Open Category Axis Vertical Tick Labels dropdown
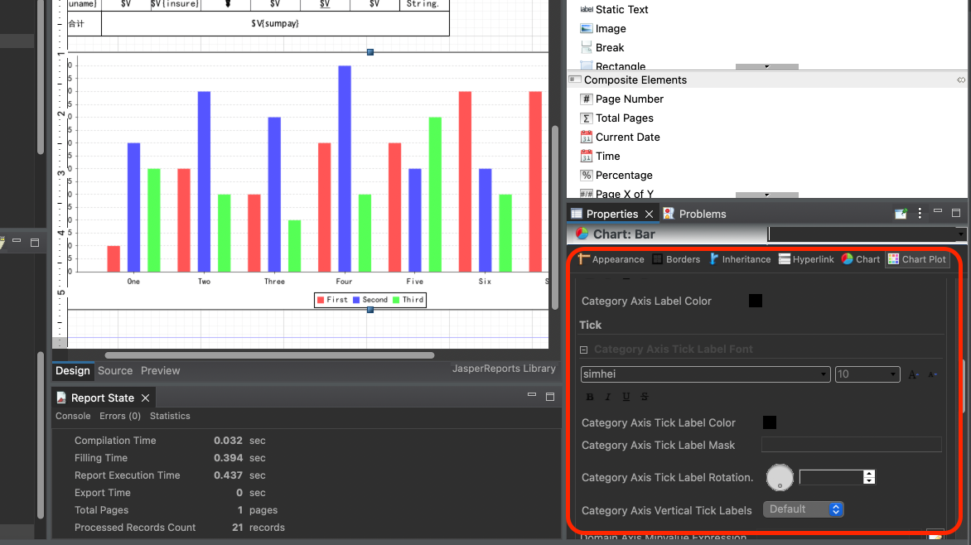The image size is (971, 545). [803, 509]
